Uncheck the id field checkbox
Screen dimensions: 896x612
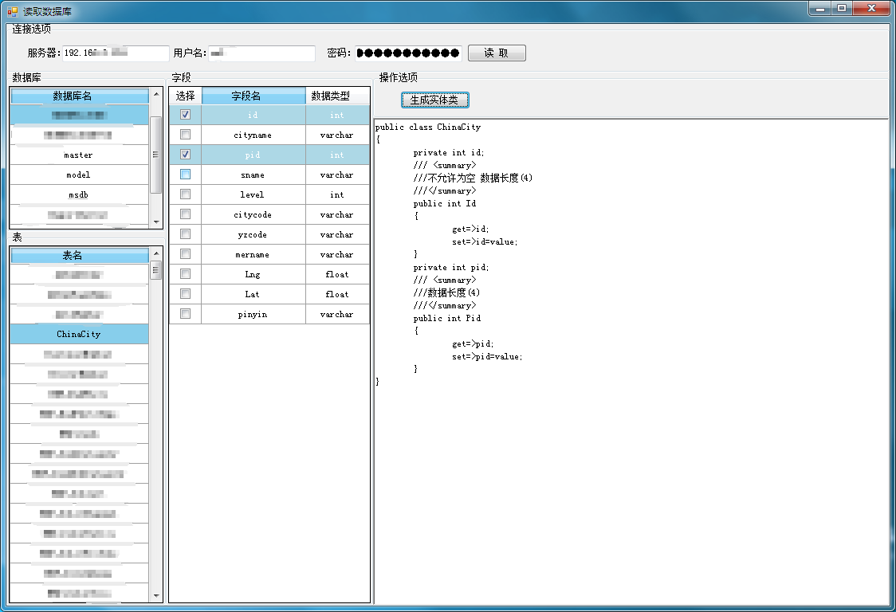(x=185, y=114)
